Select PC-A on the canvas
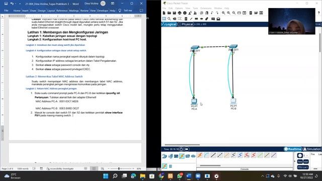This screenshot has height=181, width=322. 194,102
